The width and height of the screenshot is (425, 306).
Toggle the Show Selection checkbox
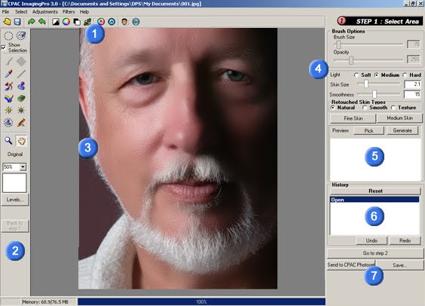tap(4, 47)
